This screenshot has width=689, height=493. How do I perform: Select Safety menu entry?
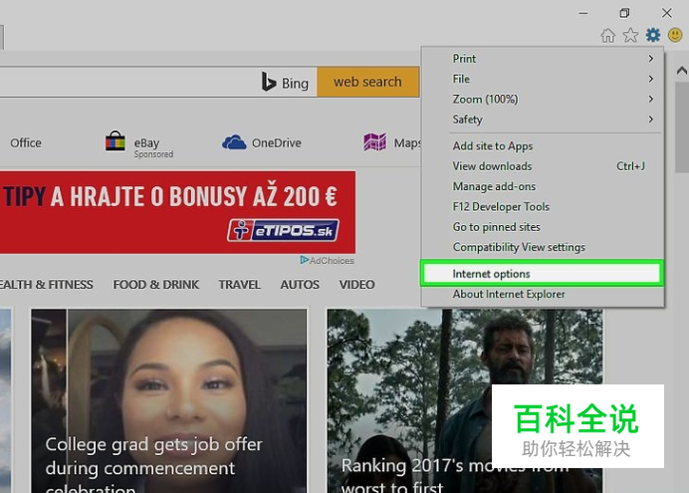click(467, 120)
